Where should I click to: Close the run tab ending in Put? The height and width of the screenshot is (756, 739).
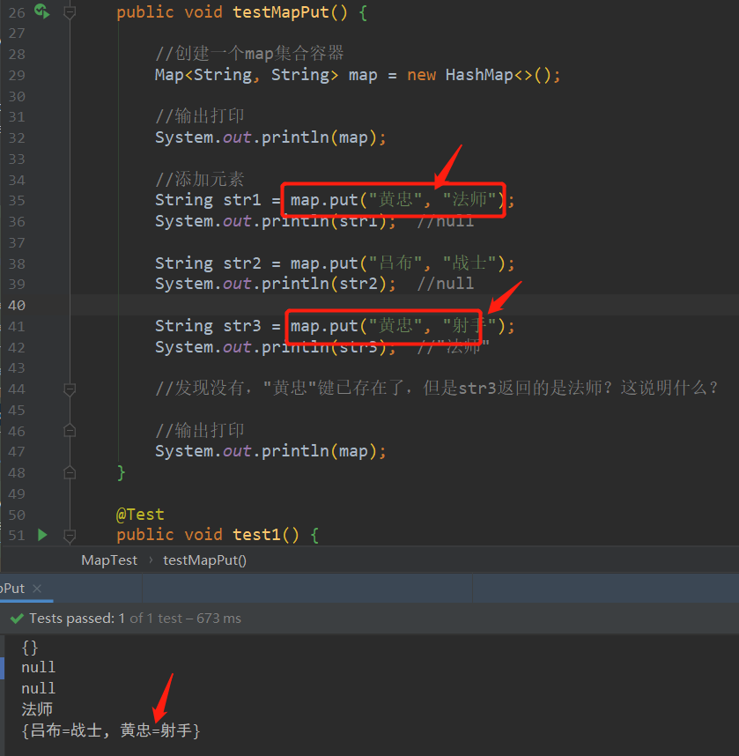click(x=37, y=589)
